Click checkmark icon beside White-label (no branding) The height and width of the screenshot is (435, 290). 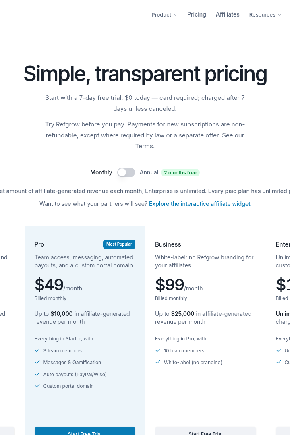point(158,362)
